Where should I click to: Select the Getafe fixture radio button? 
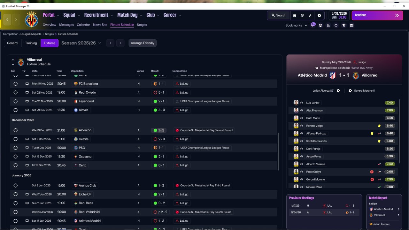(x=15, y=139)
